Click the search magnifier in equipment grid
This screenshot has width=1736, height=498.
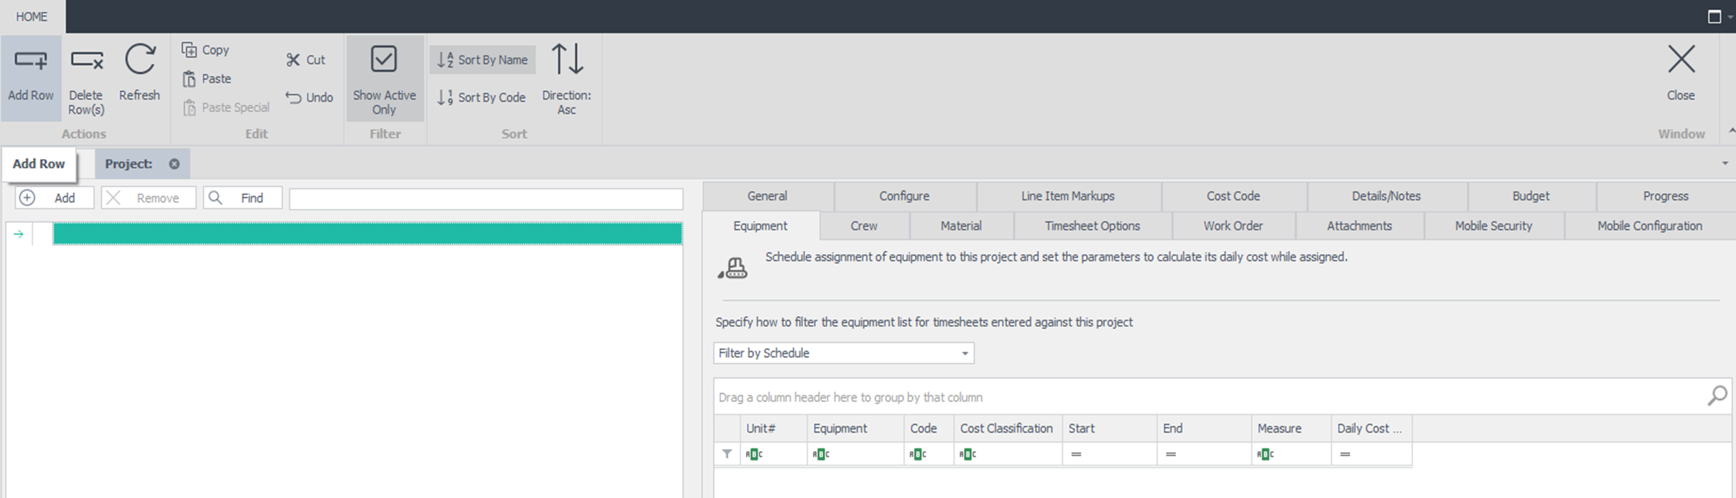(1716, 396)
